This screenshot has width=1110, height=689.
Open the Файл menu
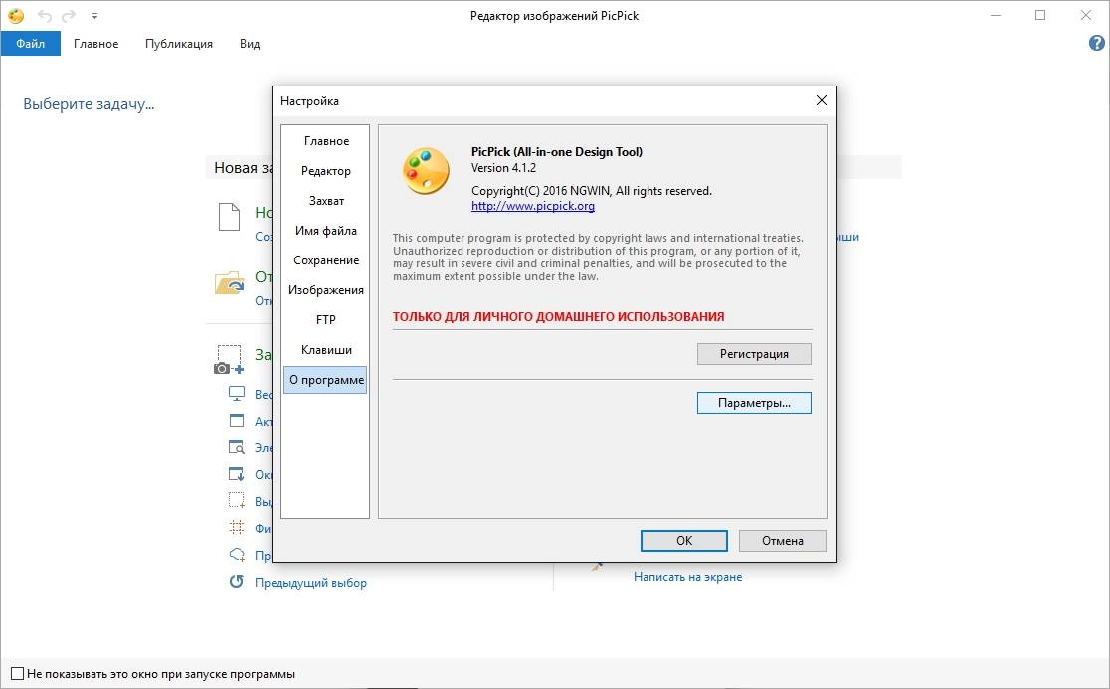point(31,43)
